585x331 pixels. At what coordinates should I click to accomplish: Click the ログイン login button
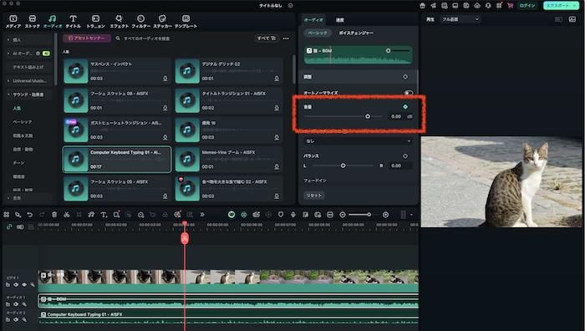point(527,6)
